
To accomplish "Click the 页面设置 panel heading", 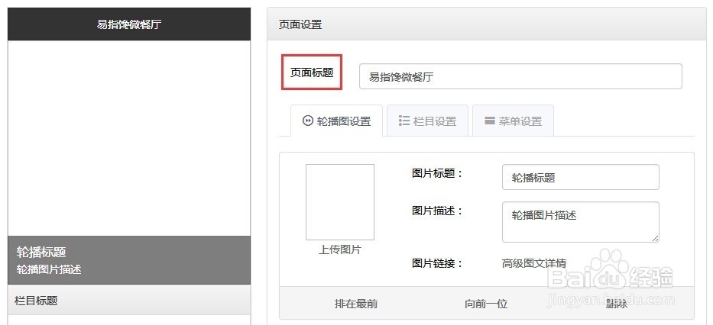I will (x=300, y=24).
